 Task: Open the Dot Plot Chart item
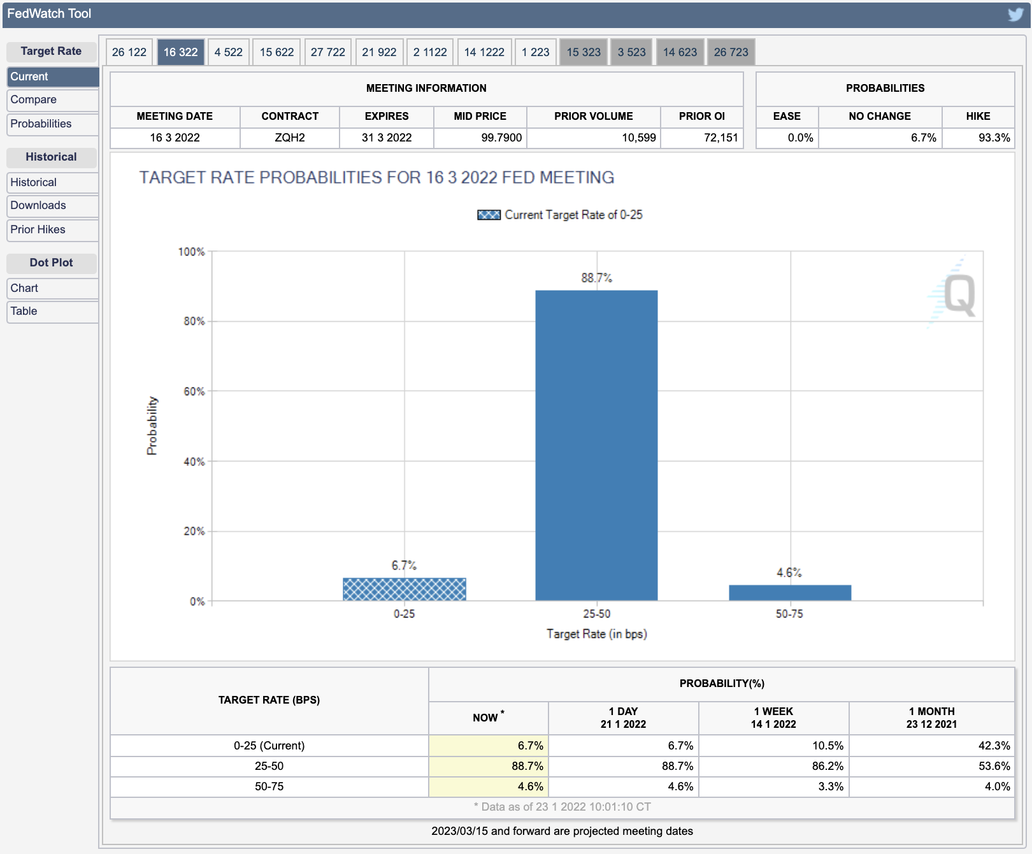pyautogui.click(x=53, y=289)
